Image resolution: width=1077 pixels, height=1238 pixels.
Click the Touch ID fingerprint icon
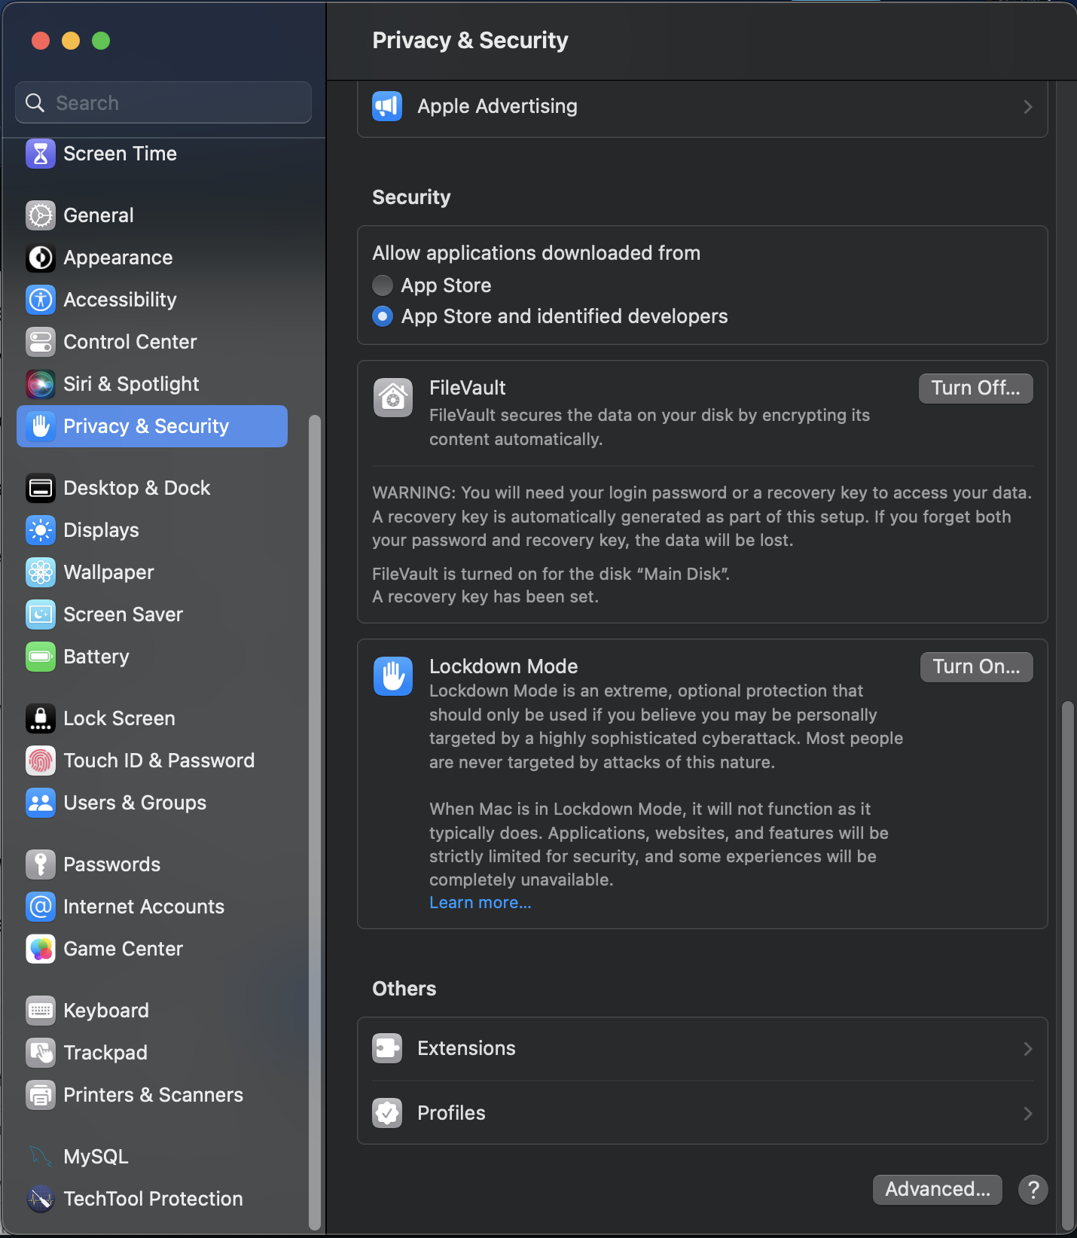click(x=41, y=761)
